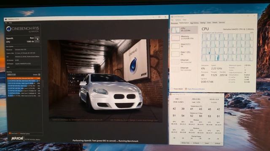Click distance to TJMax value 54
The height and width of the screenshot is (151, 270).
[x=183, y=116]
